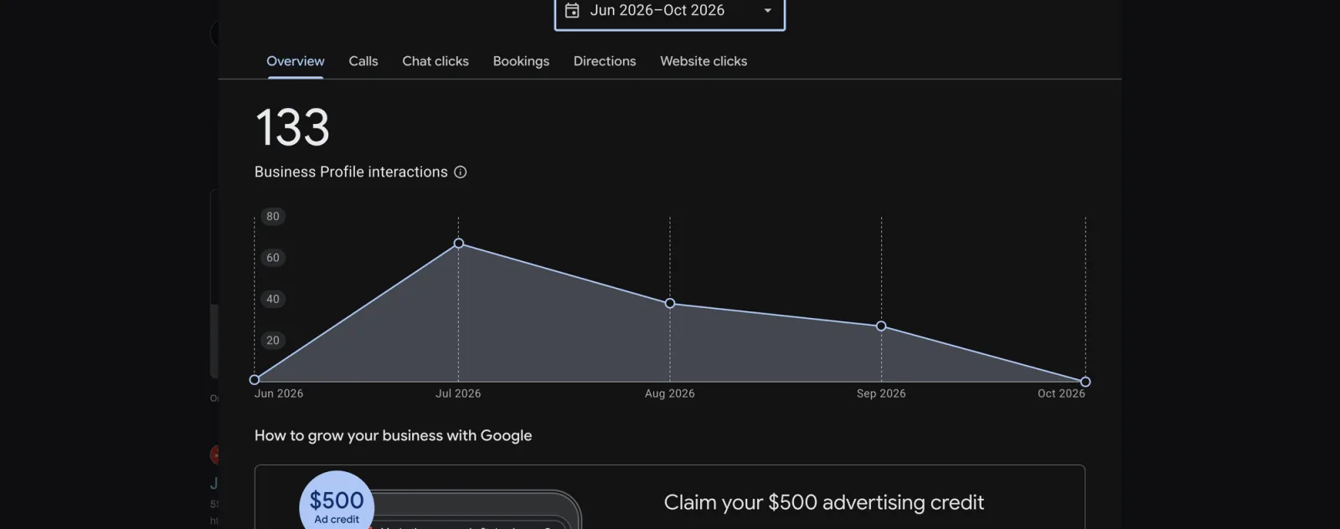Click the Jul 2026 axis label
The image size is (1340, 529).
click(x=458, y=393)
